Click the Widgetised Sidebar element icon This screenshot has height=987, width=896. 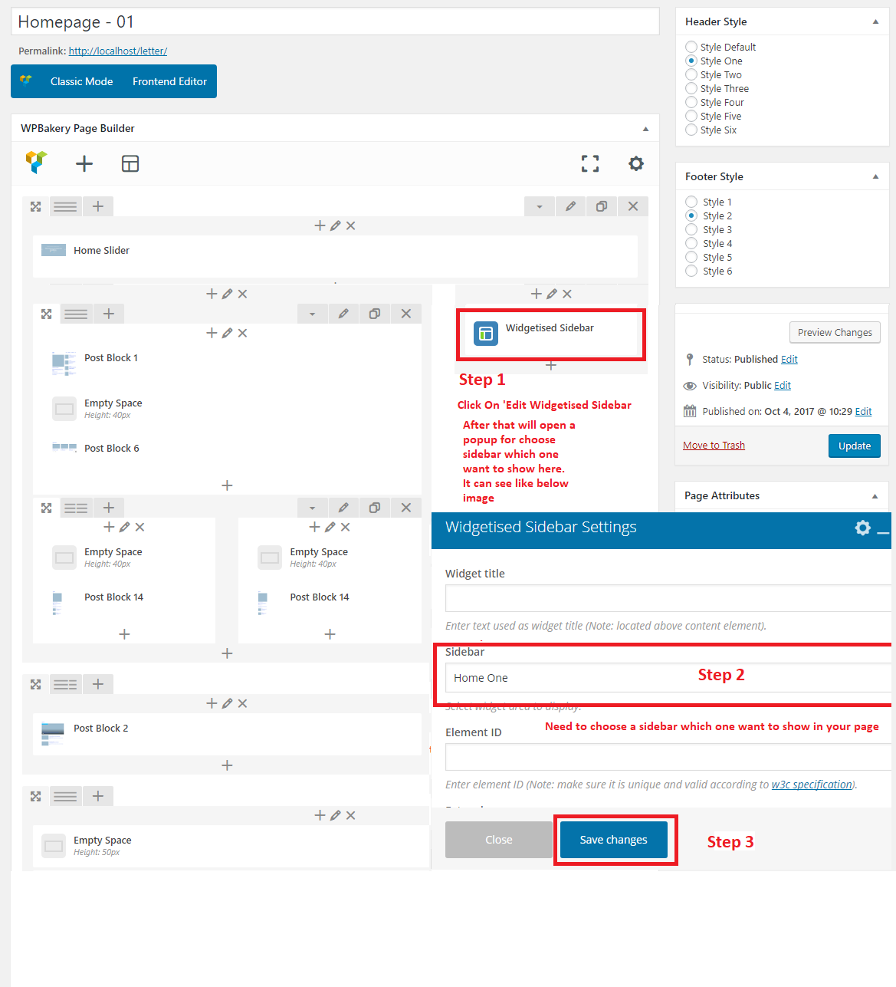tap(485, 334)
